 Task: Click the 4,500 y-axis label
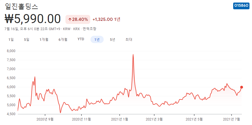(12, 114)
